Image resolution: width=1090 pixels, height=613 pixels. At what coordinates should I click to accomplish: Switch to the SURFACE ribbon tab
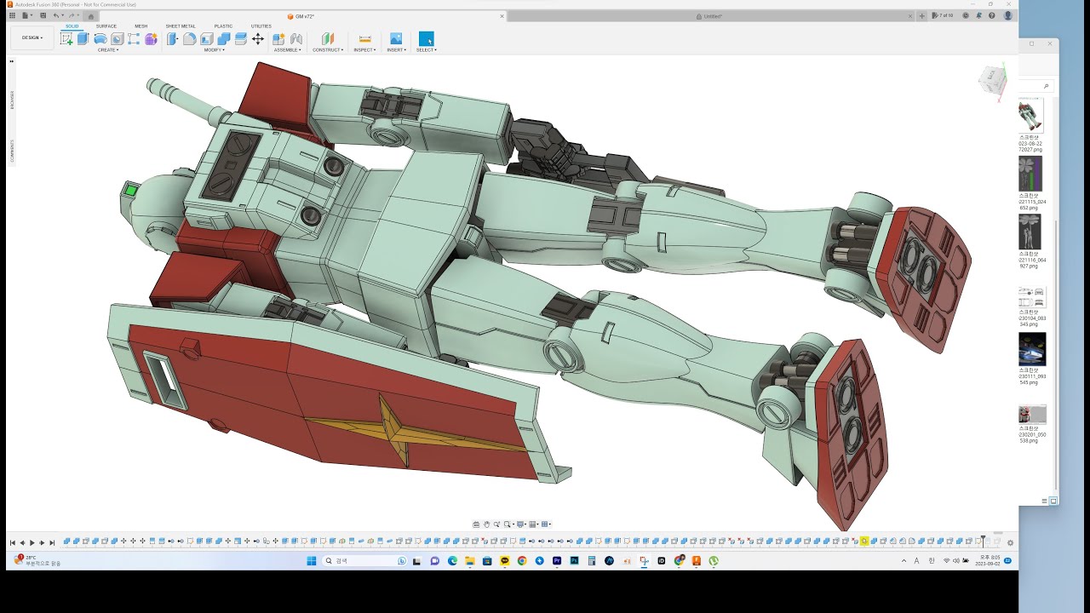pos(106,26)
